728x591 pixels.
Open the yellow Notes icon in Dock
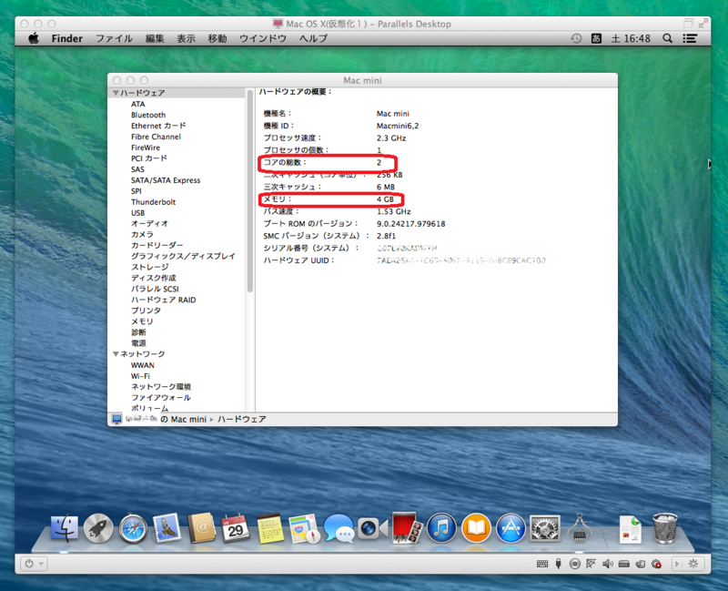coord(270,528)
